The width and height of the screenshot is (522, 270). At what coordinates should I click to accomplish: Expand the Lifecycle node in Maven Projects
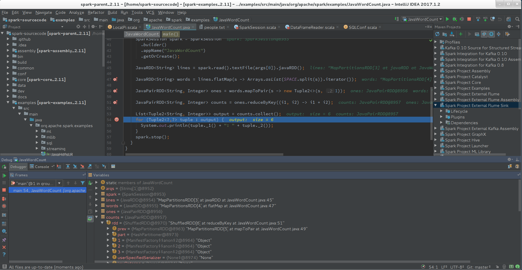pyautogui.click(x=441, y=111)
